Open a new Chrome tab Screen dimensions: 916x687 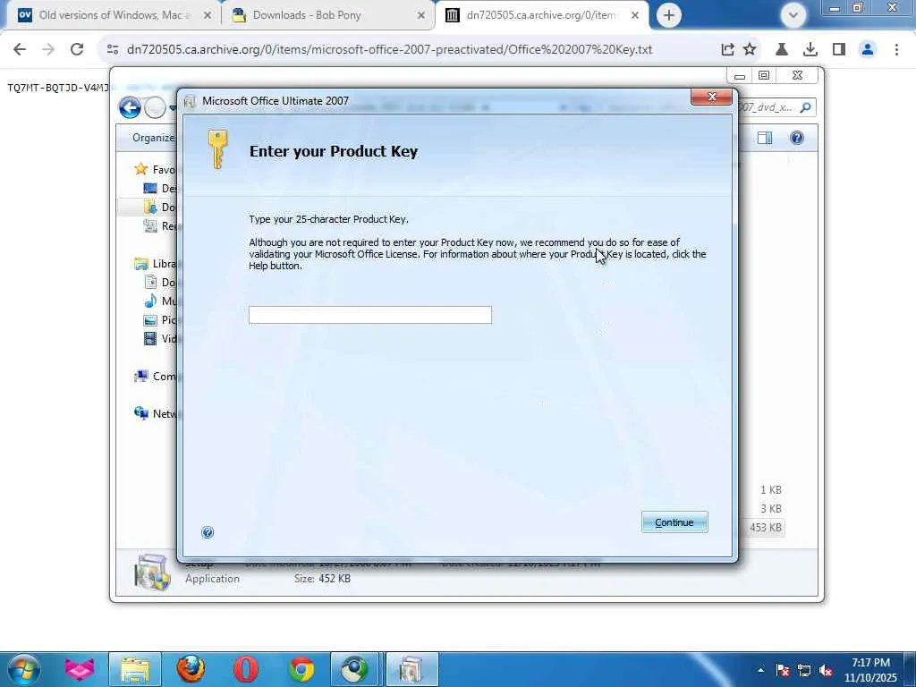click(x=669, y=15)
